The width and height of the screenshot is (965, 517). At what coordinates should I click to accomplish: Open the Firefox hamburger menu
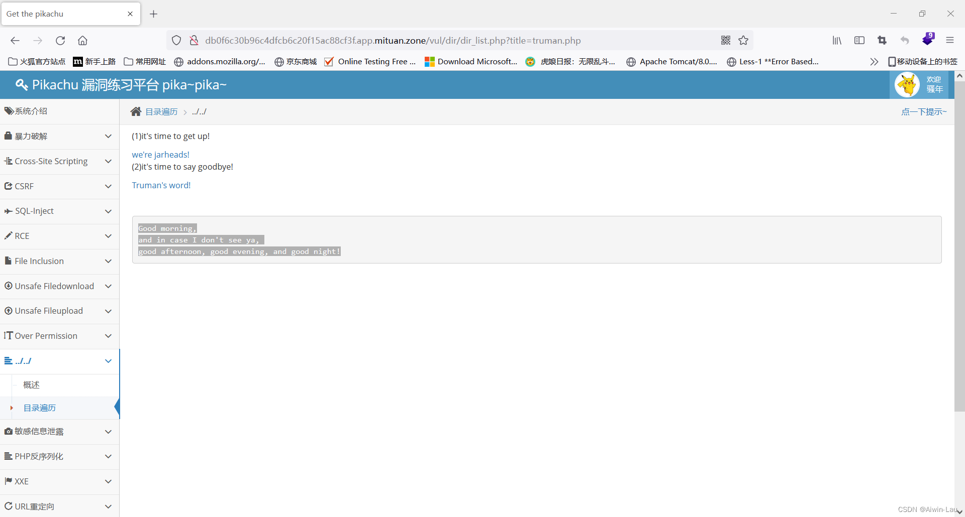pyautogui.click(x=950, y=41)
